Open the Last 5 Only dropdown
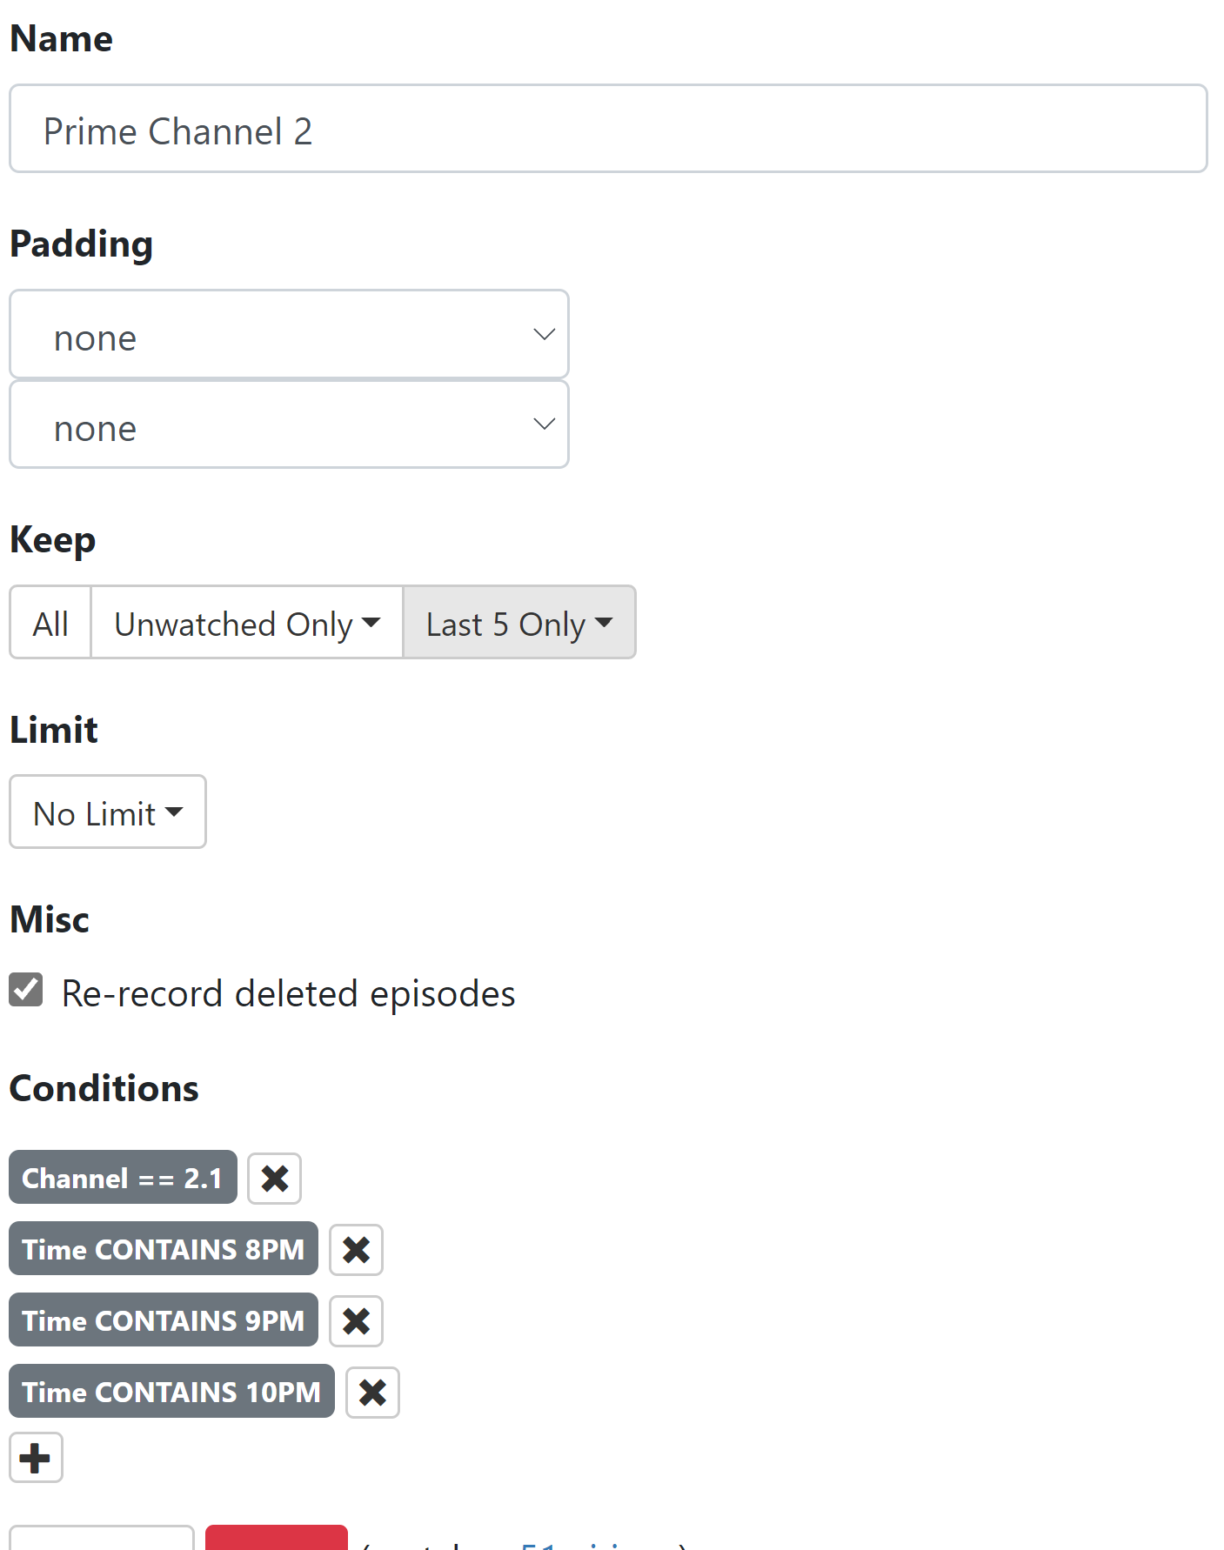The width and height of the screenshot is (1224, 1550). coord(519,623)
